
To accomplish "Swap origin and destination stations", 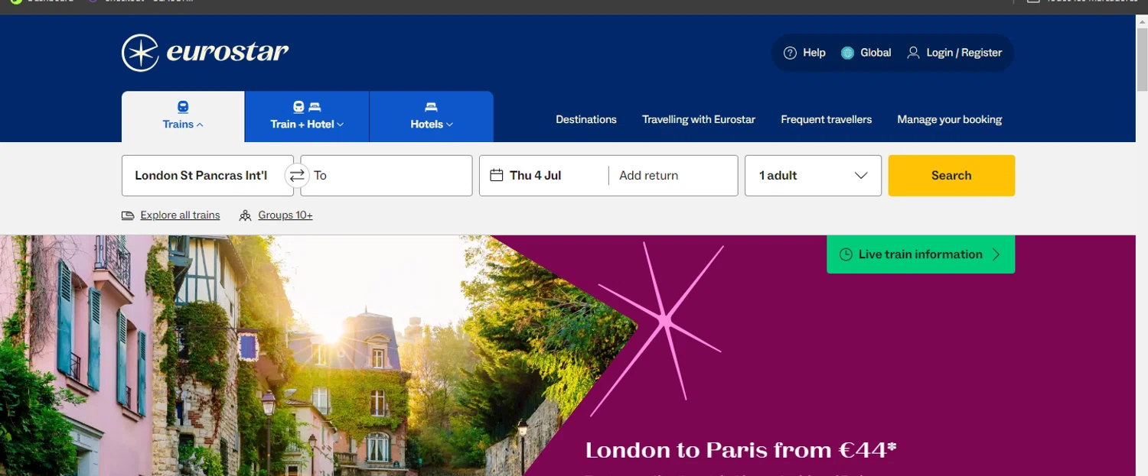I will tap(297, 176).
